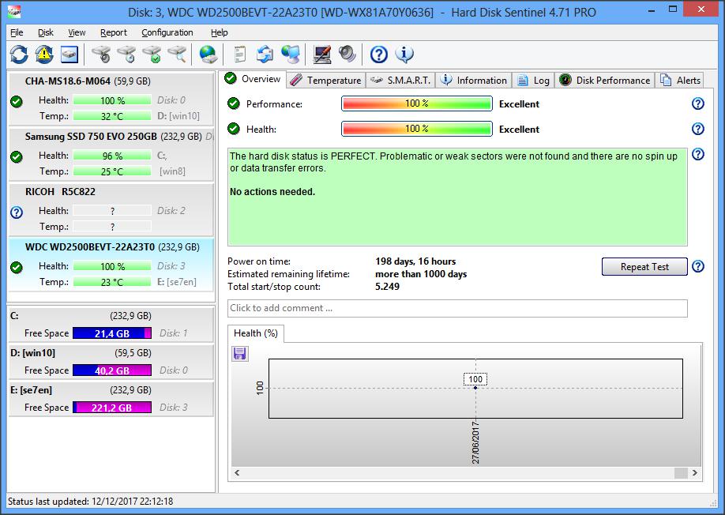Viewport: 725px width, 515px height.
Task: Switch to the Temperature tab
Action: coord(325,80)
